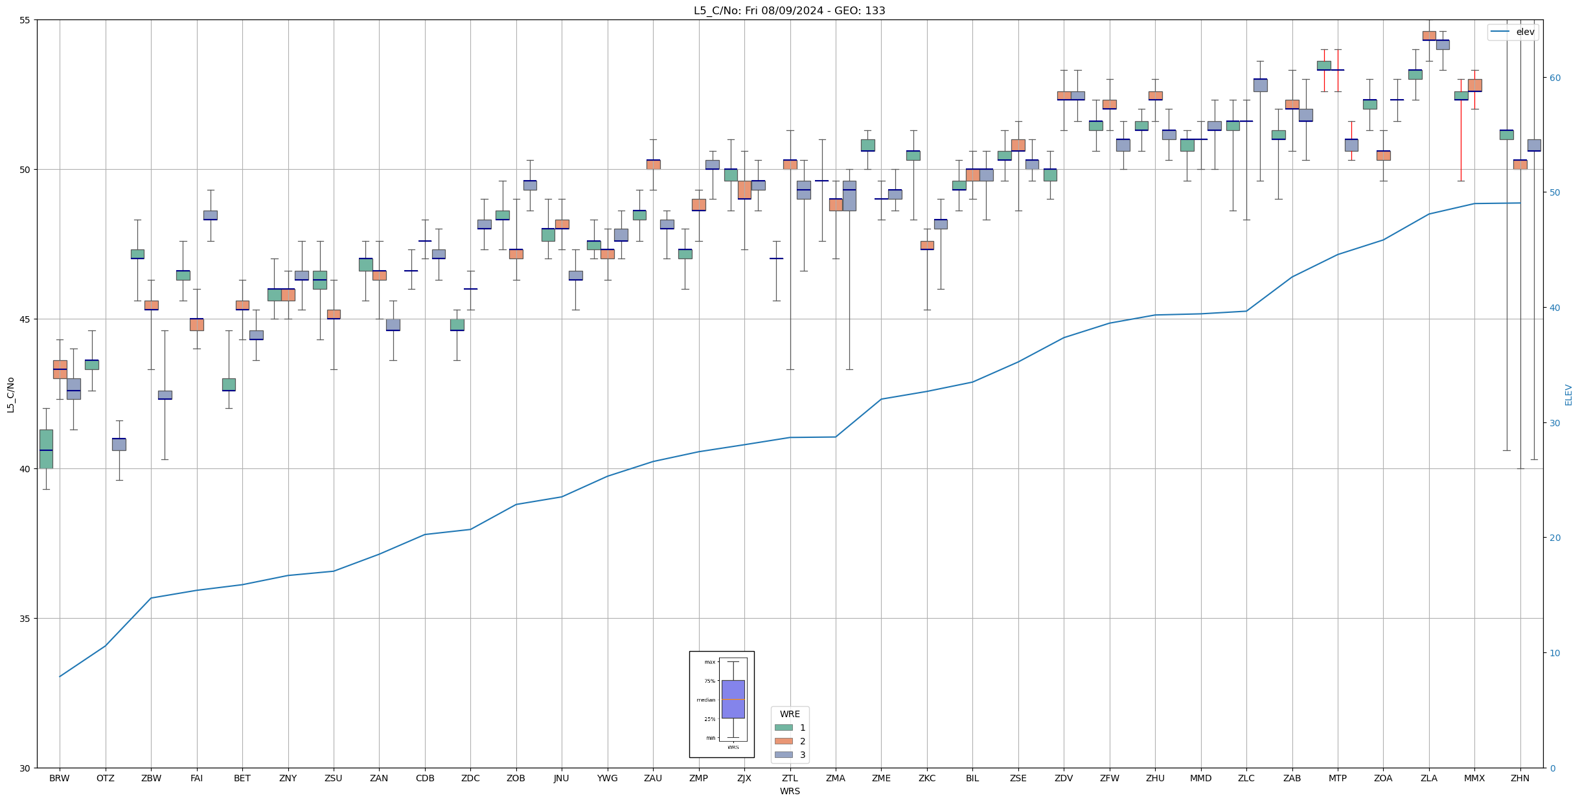
Task: Click the L5_C/No y-axis title
Action: click(x=10, y=395)
